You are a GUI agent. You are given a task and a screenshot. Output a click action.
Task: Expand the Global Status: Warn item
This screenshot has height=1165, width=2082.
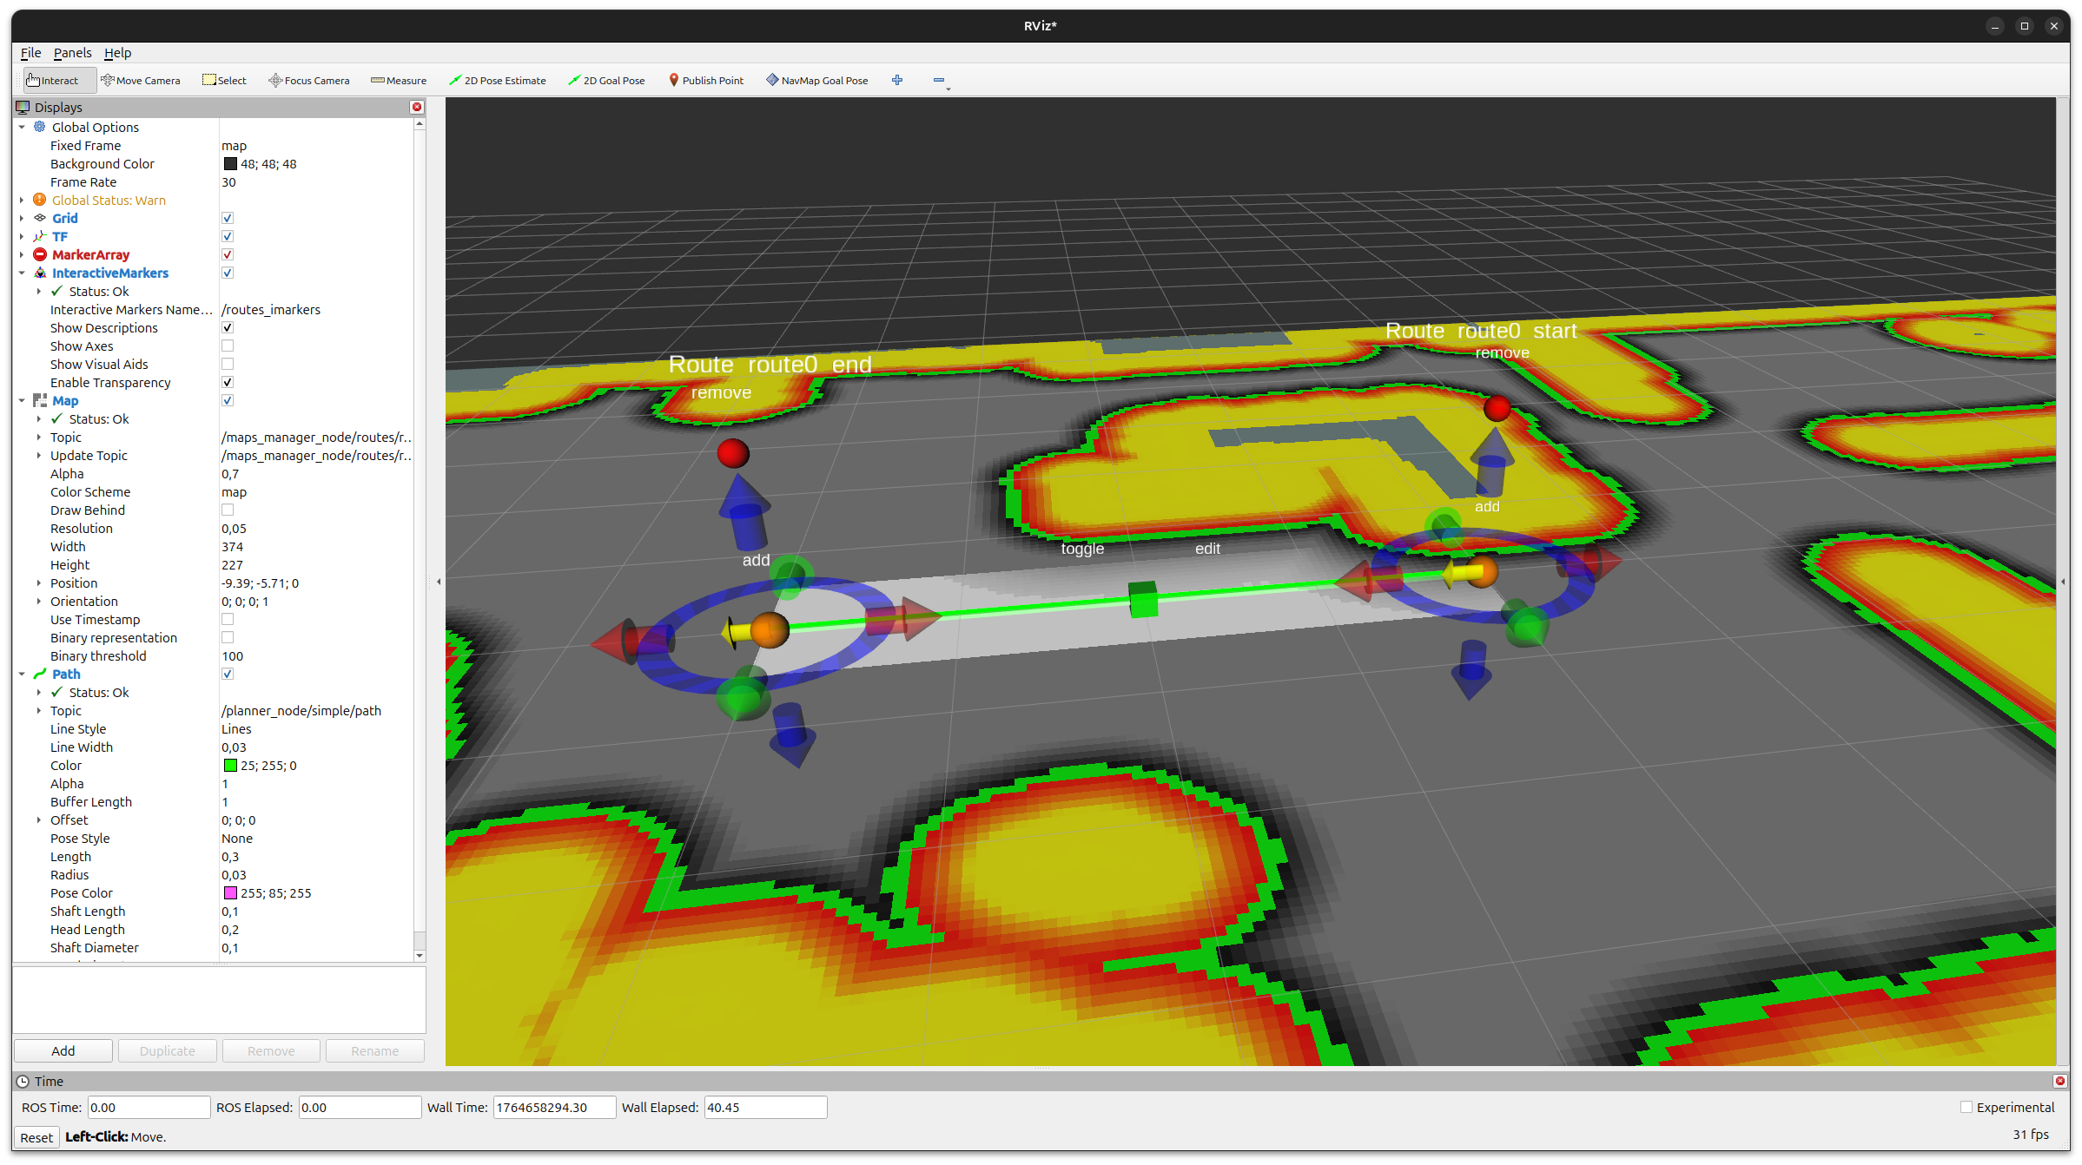click(22, 200)
